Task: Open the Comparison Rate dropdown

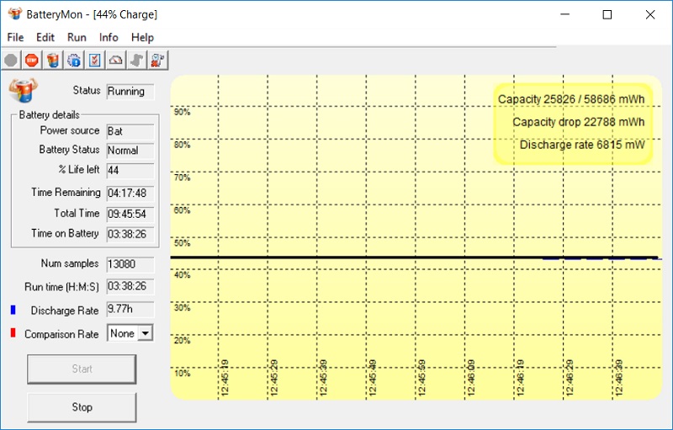Action: pos(145,333)
